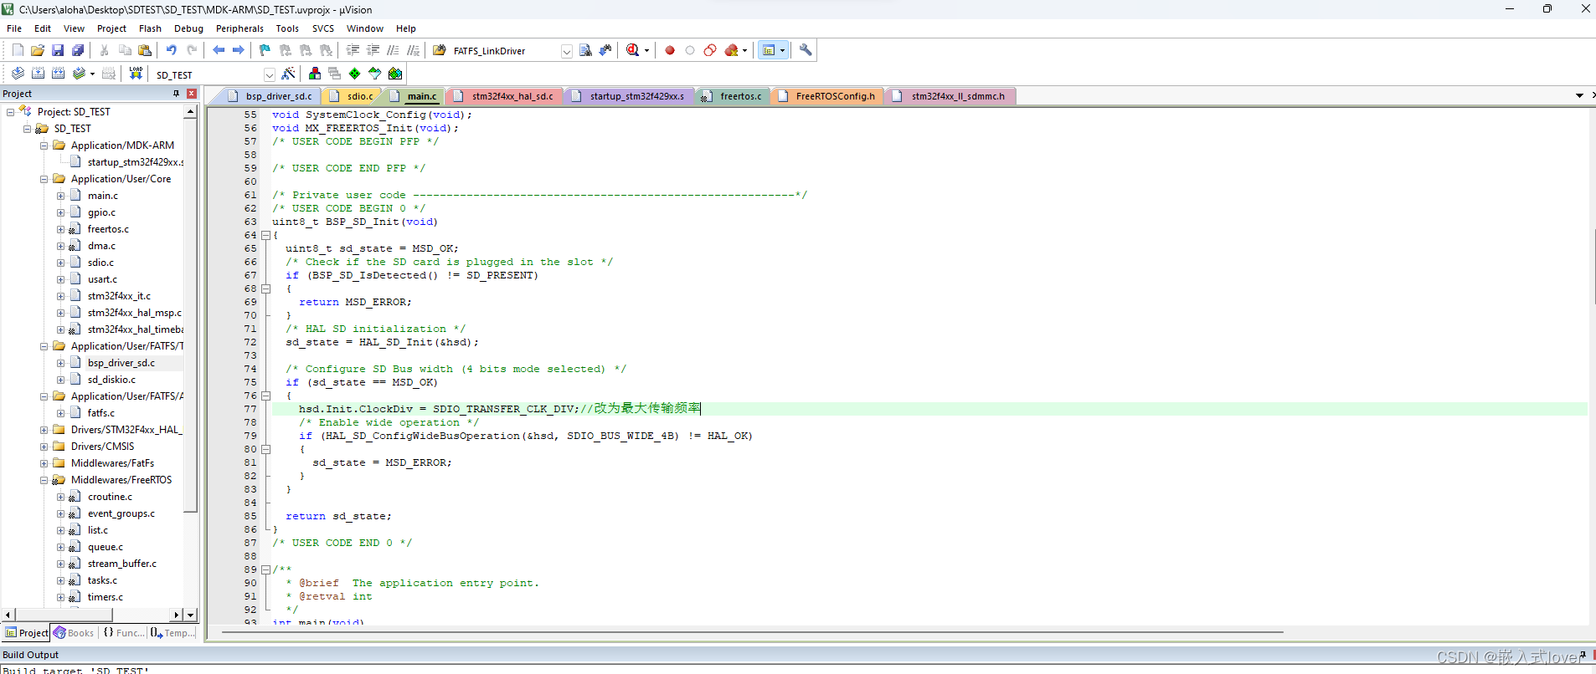Click the Project panel vertical scrollbar

click(190, 314)
